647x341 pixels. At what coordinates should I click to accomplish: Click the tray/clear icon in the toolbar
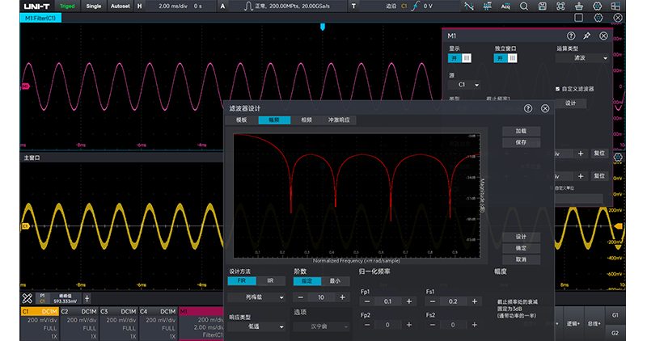tap(579, 6)
